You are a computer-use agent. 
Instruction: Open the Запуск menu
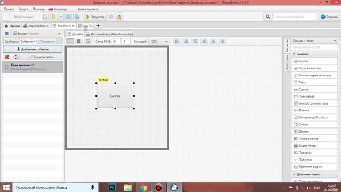click(23, 9)
